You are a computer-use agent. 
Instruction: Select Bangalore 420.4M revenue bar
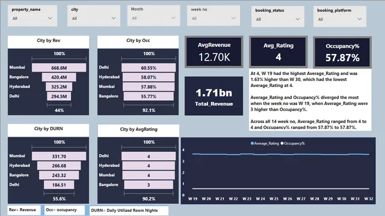[59, 77]
